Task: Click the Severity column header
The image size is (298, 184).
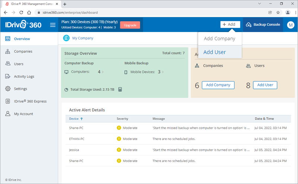Action: (x=123, y=118)
